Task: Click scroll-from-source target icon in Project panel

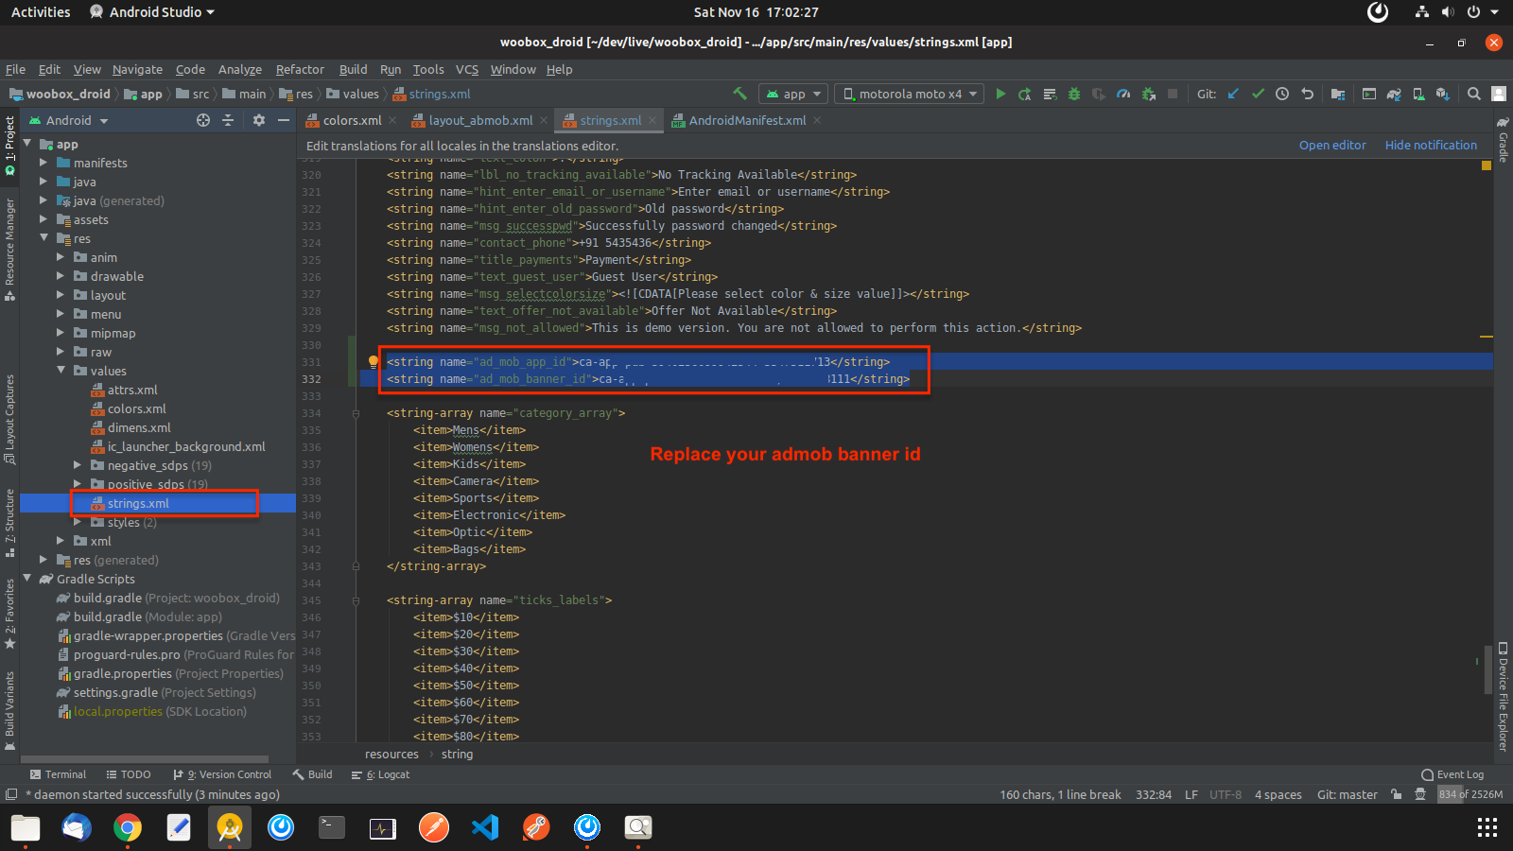Action: pyautogui.click(x=203, y=120)
